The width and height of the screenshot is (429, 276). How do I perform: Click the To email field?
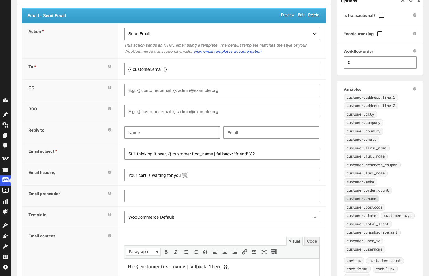coord(222,69)
